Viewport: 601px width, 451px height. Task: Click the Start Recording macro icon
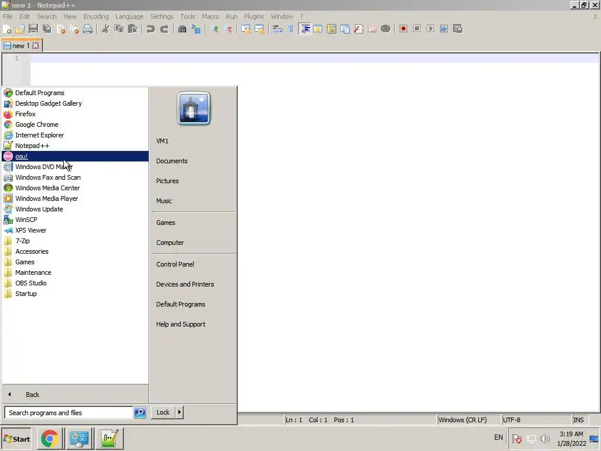coord(403,29)
